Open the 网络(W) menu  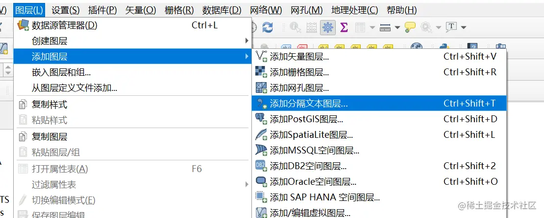click(x=266, y=10)
